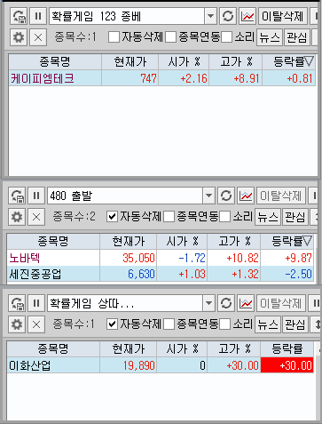
Task: Select the 노바텍 stock row
Action: coord(160,258)
